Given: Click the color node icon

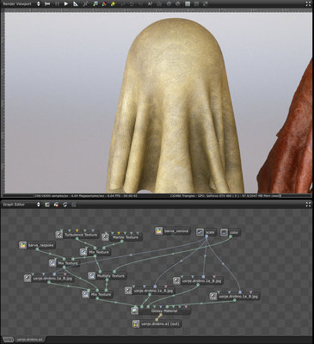Looking at the screenshot, I should point(225,232).
